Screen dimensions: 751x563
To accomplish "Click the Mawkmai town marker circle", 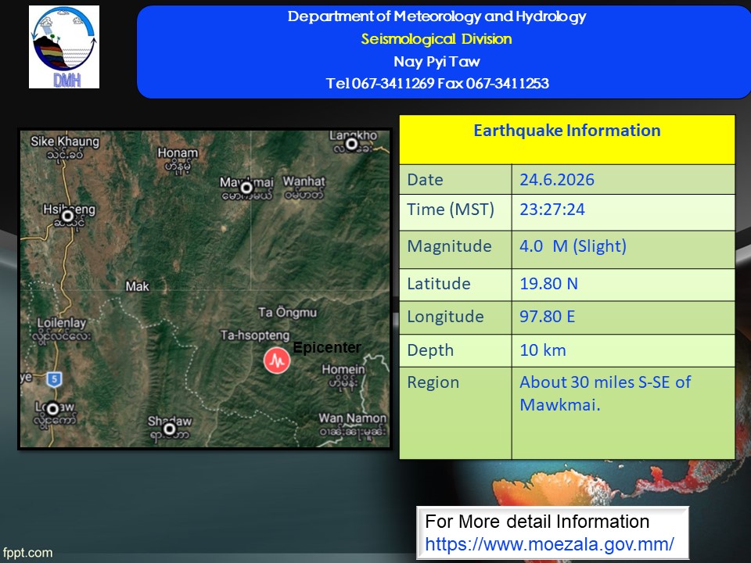I will 246,188.
